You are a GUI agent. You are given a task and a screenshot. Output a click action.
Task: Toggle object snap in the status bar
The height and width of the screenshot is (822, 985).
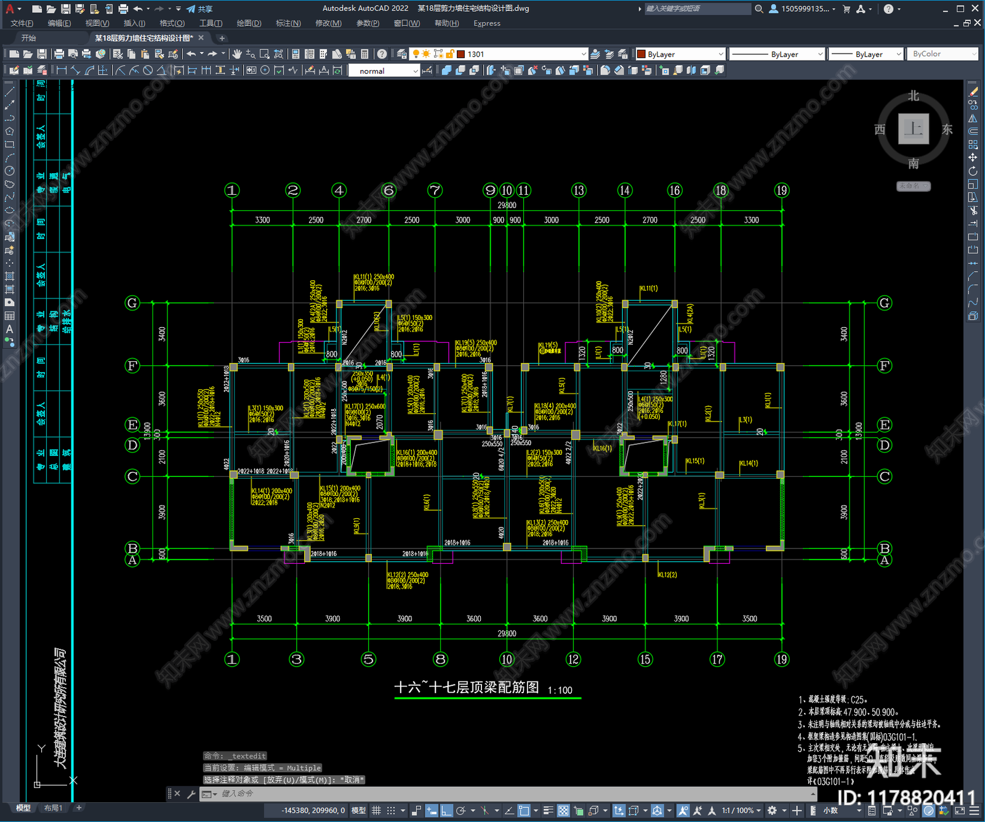tap(524, 810)
